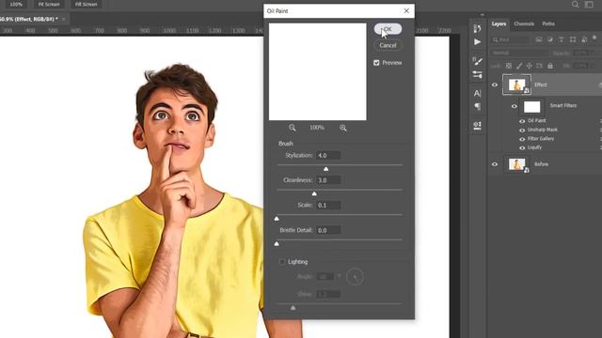Click the Stylization value field
Viewport: 602px width, 338px height.
[328, 155]
